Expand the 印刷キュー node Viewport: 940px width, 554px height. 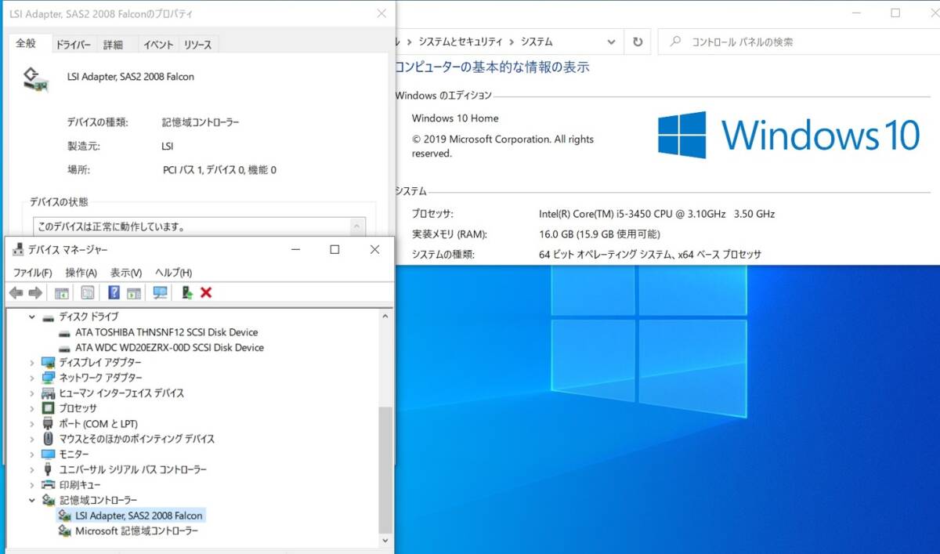coord(32,485)
